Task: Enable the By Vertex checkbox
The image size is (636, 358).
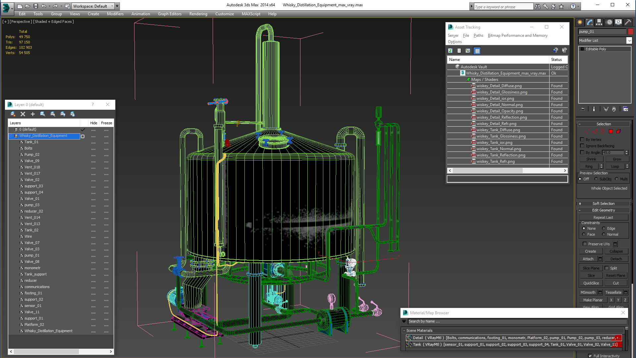Action: (x=582, y=140)
